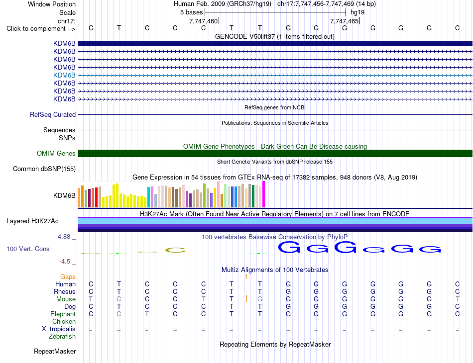
Task: Select the "Human" alignment row label
Action: [x=65, y=284]
